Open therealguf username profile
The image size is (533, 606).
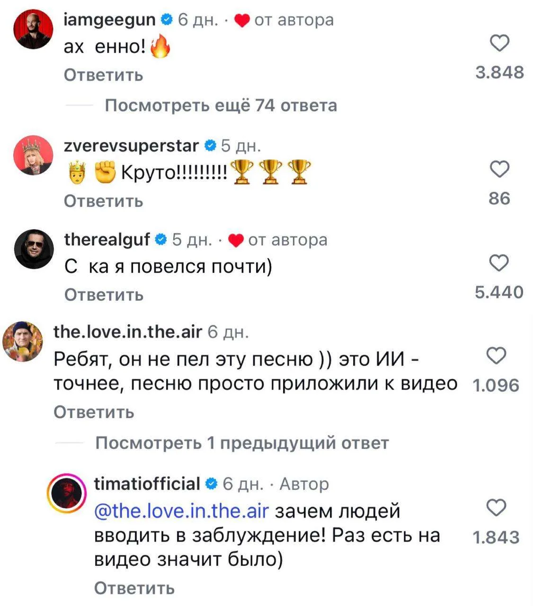click(107, 240)
